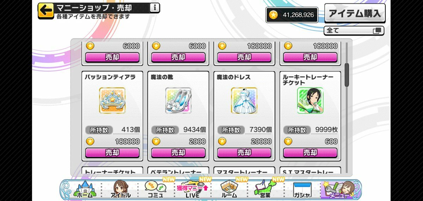Open the info icon beside マニーショップ・売却
Screen dimensions: 423x201
pos(154,8)
